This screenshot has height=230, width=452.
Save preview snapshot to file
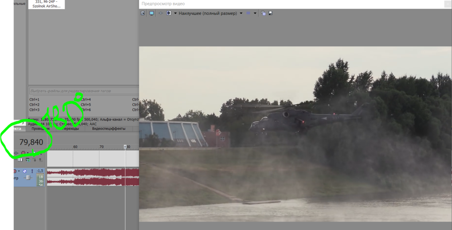click(270, 13)
